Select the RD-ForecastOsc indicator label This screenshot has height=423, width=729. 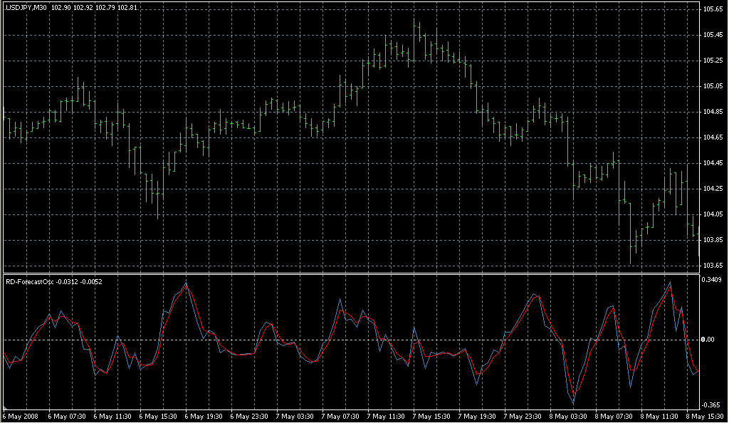pos(28,281)
